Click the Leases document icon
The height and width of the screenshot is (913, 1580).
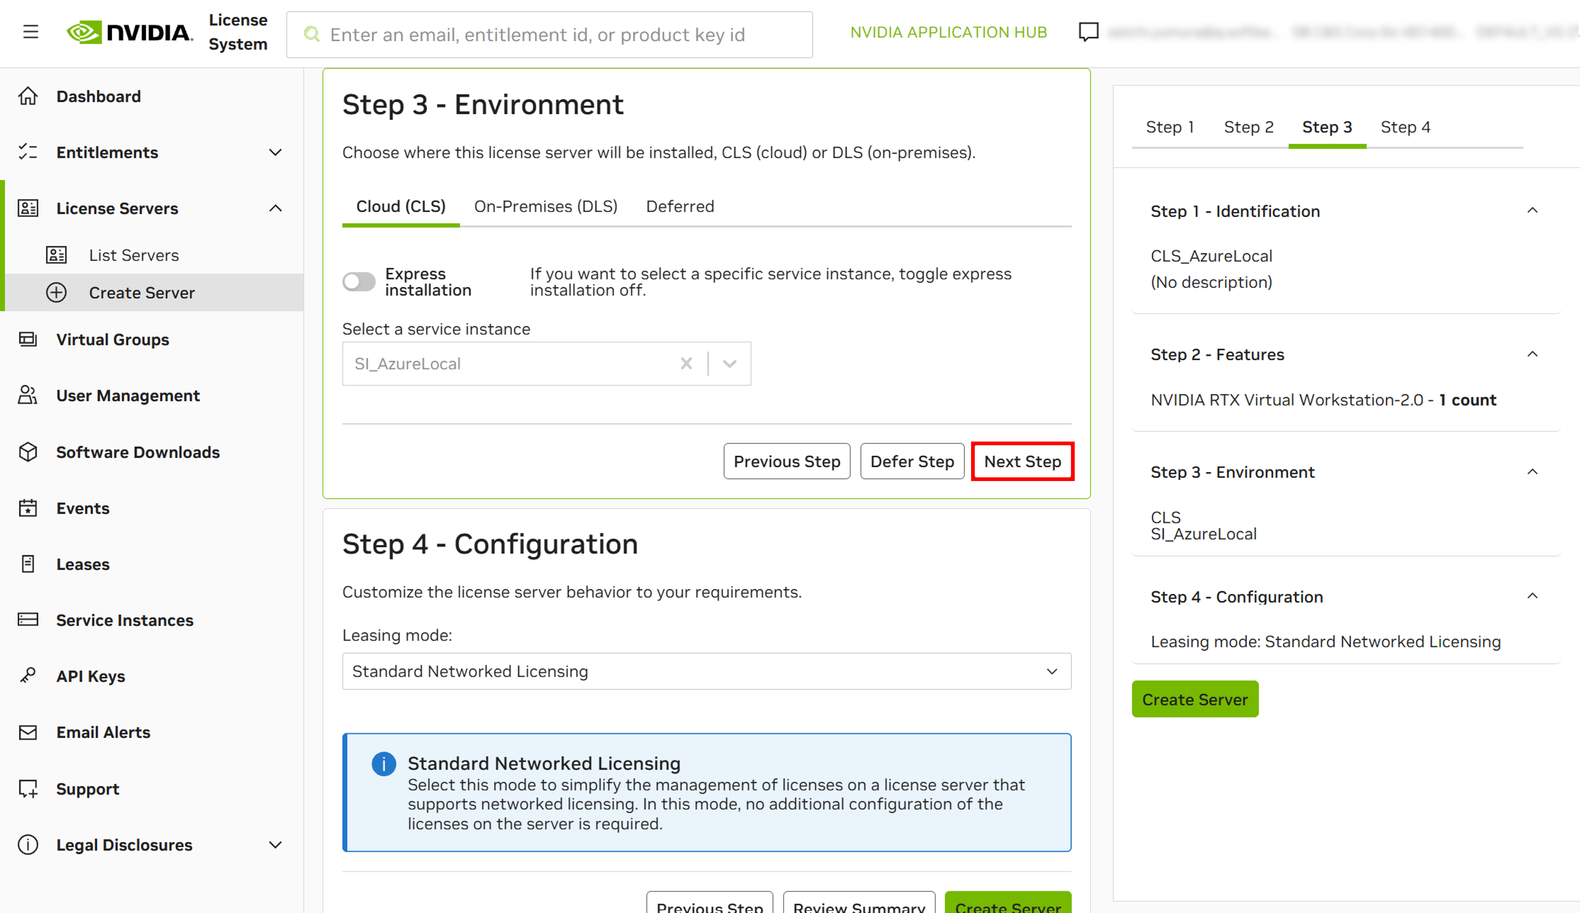28,564
